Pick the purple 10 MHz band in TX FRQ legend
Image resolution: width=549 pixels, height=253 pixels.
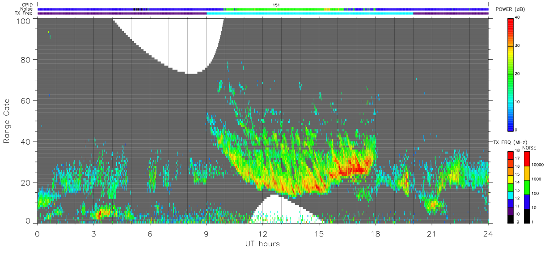pyautogui.click(x=511, y=211)
